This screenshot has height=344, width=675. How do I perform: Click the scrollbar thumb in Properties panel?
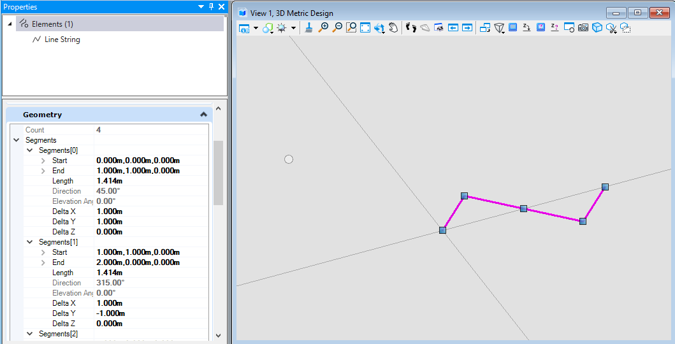(218, 173)
